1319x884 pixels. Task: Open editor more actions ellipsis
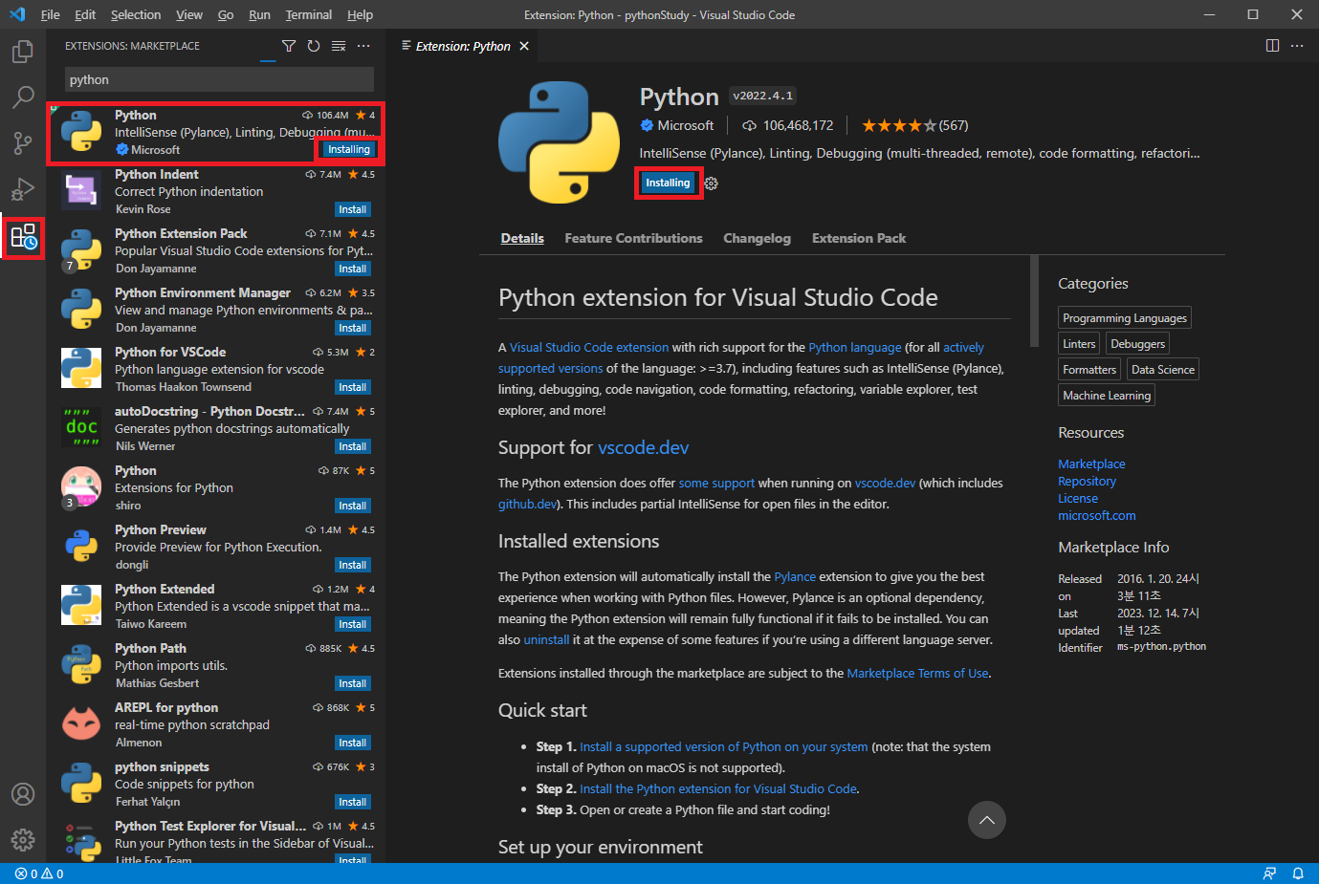point(1297,46)
